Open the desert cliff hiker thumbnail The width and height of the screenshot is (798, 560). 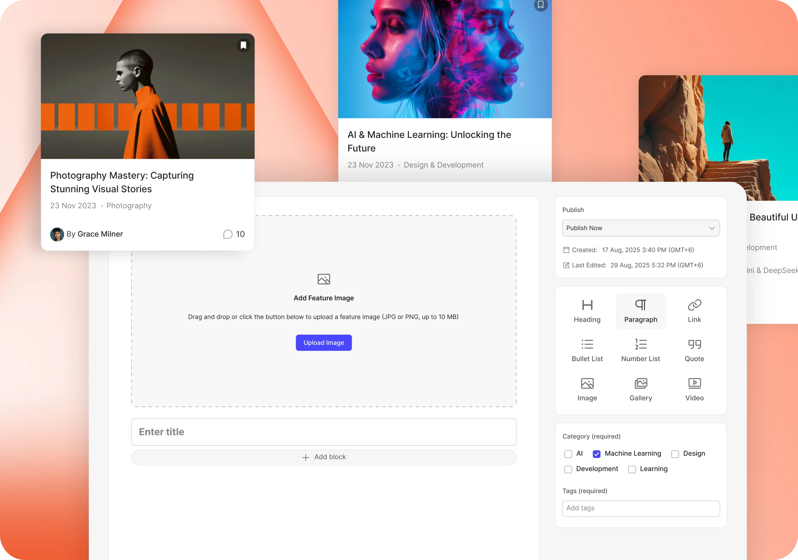[718, 138]
